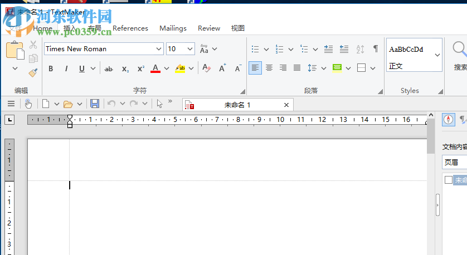Open the 插入 ribbon tab
This screenshot has height=255, width=467.
pyautogui.click(x=70, y=28)
